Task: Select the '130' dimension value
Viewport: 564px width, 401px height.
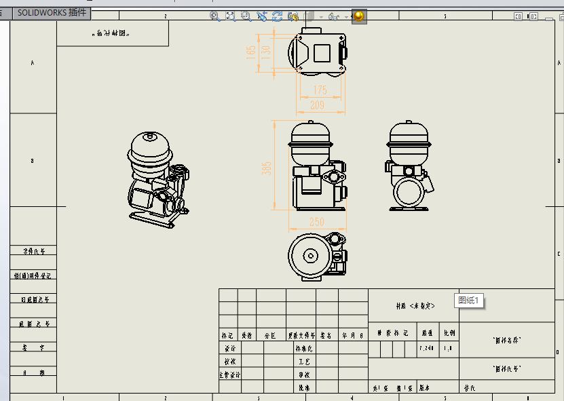Action: click(x=265, y=52)
